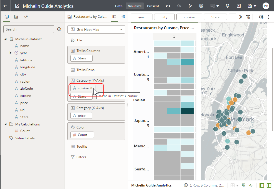
Task: Add data with plus icon beside Search
Action: tap(59, 29)
